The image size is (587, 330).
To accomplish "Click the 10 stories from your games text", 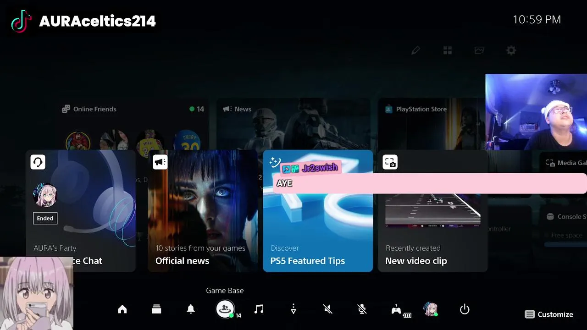I will pyautogui.click(x=200, y=248).
